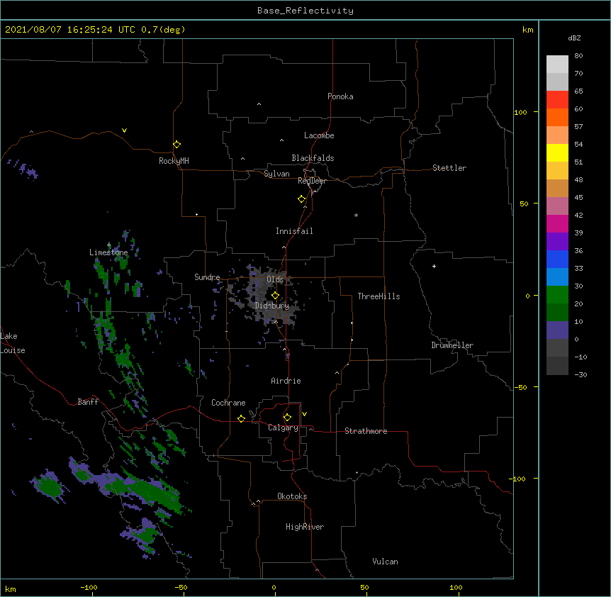Click the red 60-65 dBZ legend swatch
The height and width of the screenshot is (597, 611).
pos(557,99)
